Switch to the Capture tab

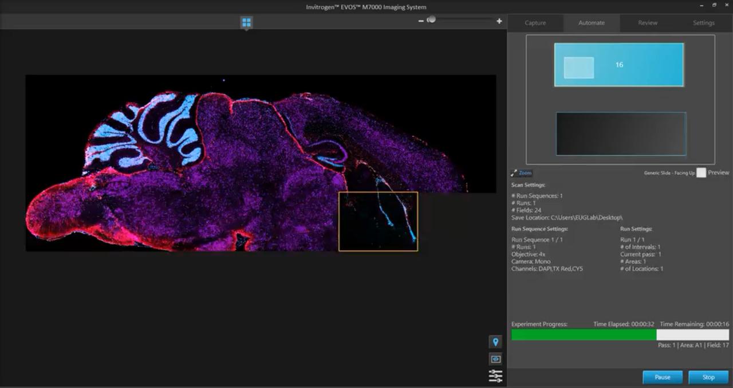535,23
